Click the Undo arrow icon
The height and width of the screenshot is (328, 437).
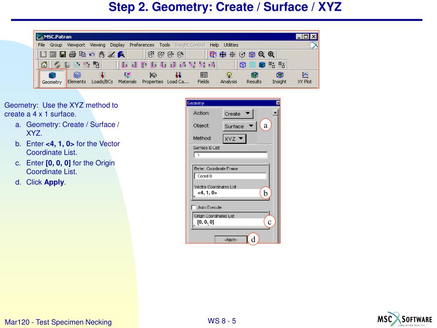pos(92,54)
